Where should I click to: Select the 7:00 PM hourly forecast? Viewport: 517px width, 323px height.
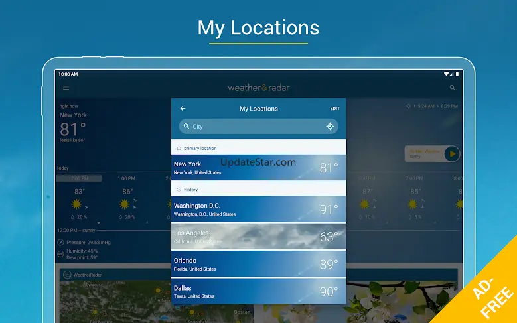[414, 178]
